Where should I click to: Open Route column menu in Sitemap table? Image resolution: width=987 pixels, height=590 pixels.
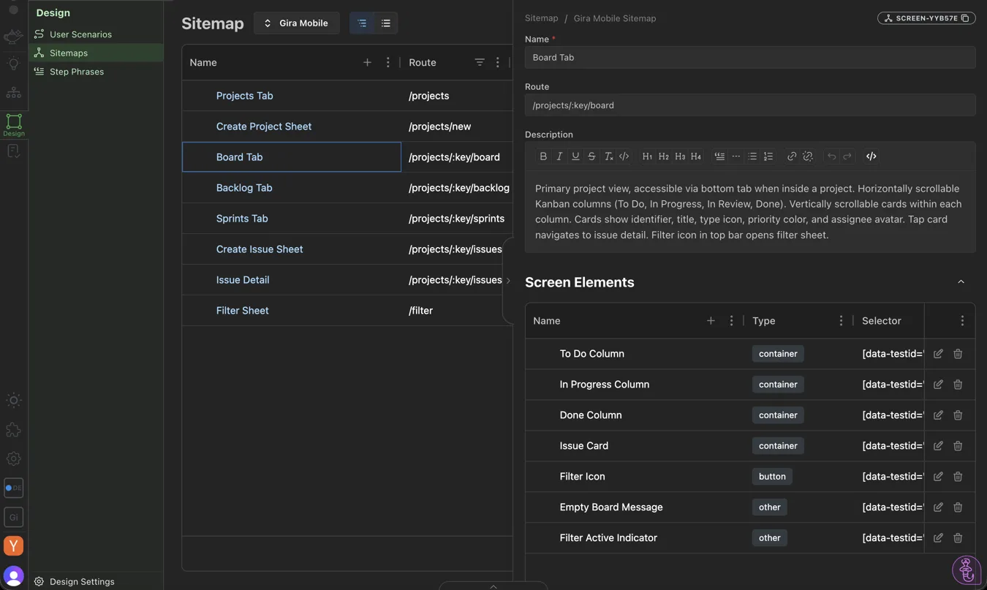498,62
